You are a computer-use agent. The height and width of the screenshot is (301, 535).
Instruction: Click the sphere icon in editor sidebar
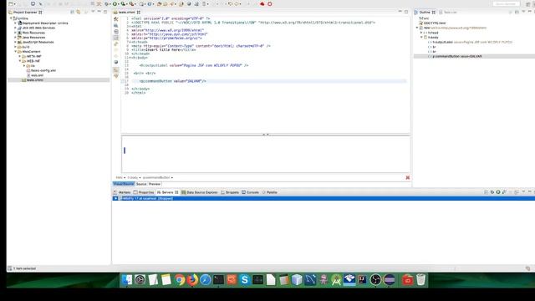(116, 62)
